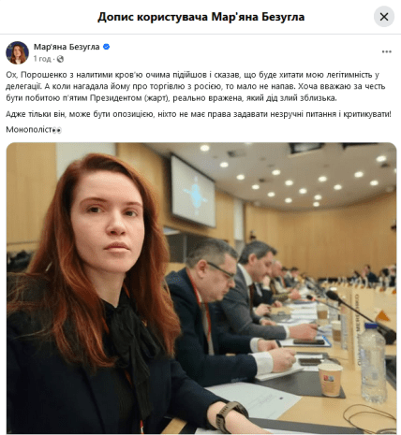The width and height of the screenshot is (401, 435).
Task: Click the globe public audience icon
Action: [x=60, y=59]
